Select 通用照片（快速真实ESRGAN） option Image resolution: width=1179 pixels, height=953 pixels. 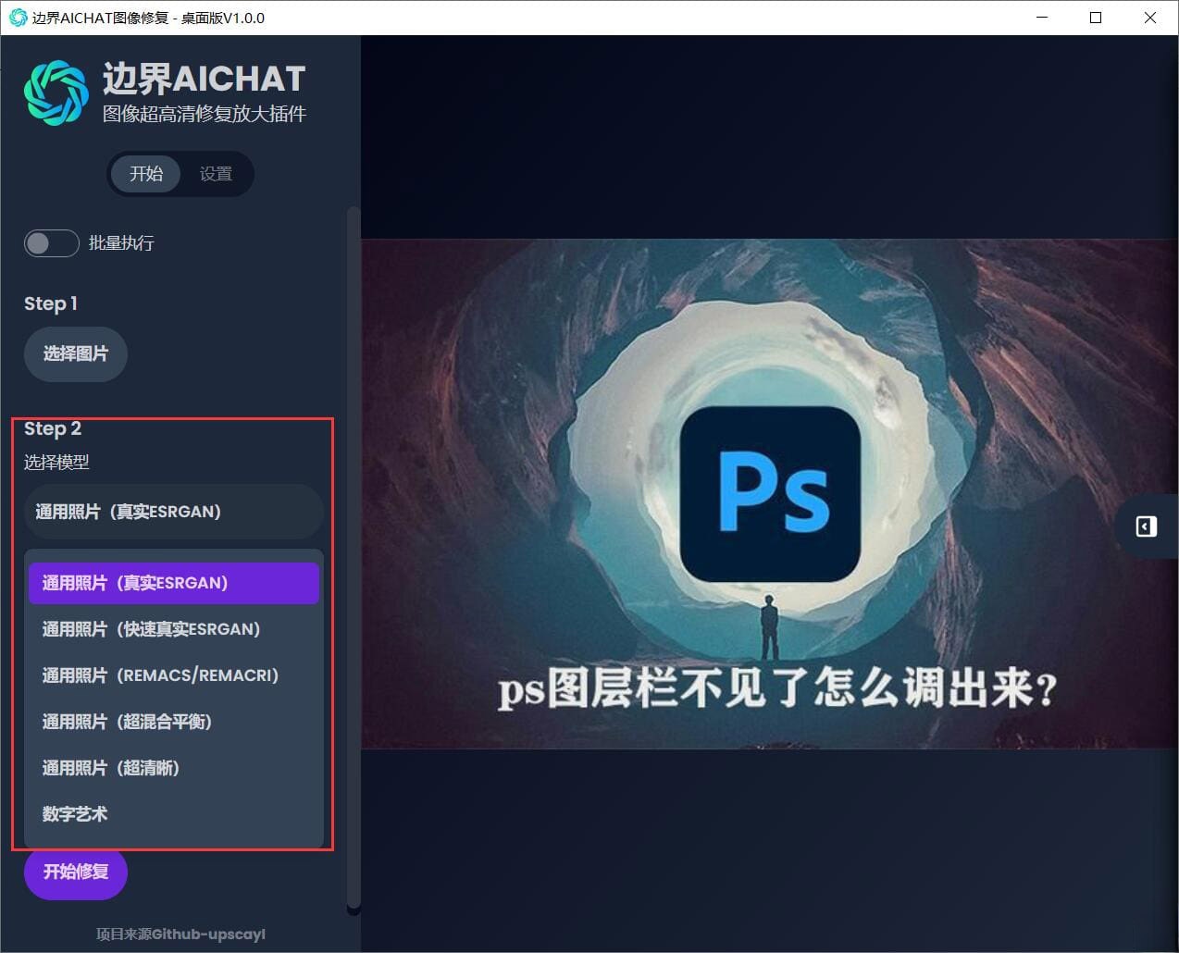point(174,629)
